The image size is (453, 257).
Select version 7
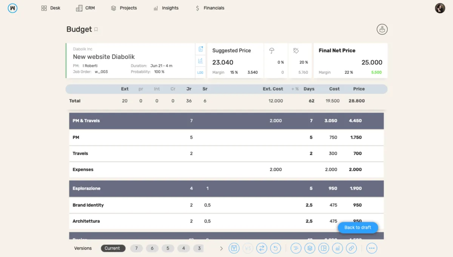[136, 248]
